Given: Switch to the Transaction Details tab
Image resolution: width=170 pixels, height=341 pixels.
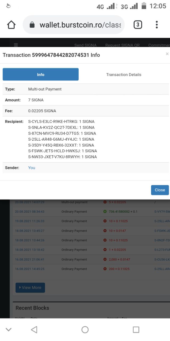Looking at the screenshot, I should click(x=124, y=75).
